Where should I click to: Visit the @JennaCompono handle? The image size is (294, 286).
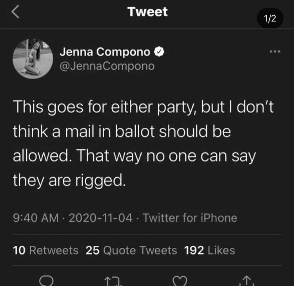107,66
